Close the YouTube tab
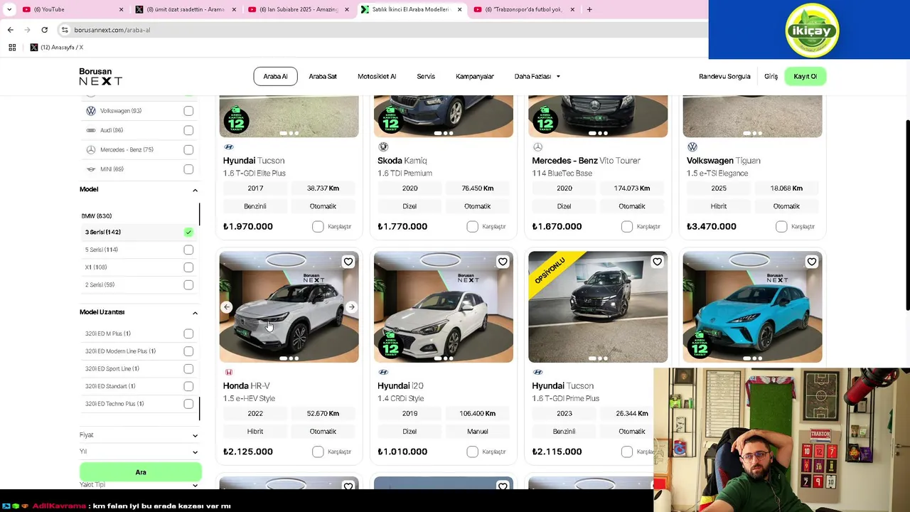 click(121, 9)
